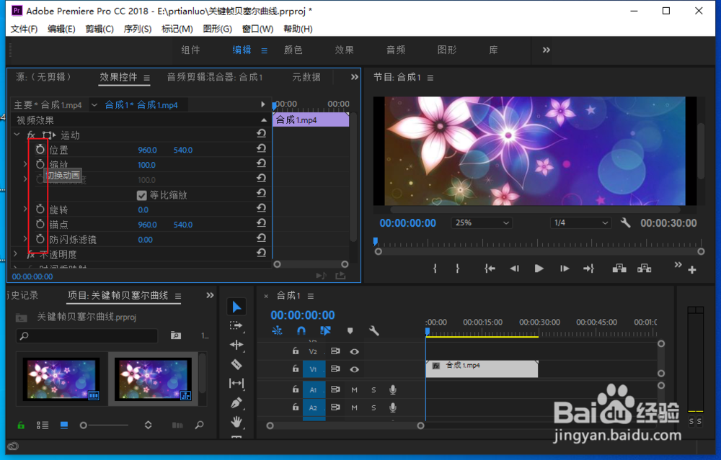Expand the 旋转 rotation property
721x460 pixels.
coord(25,209)
